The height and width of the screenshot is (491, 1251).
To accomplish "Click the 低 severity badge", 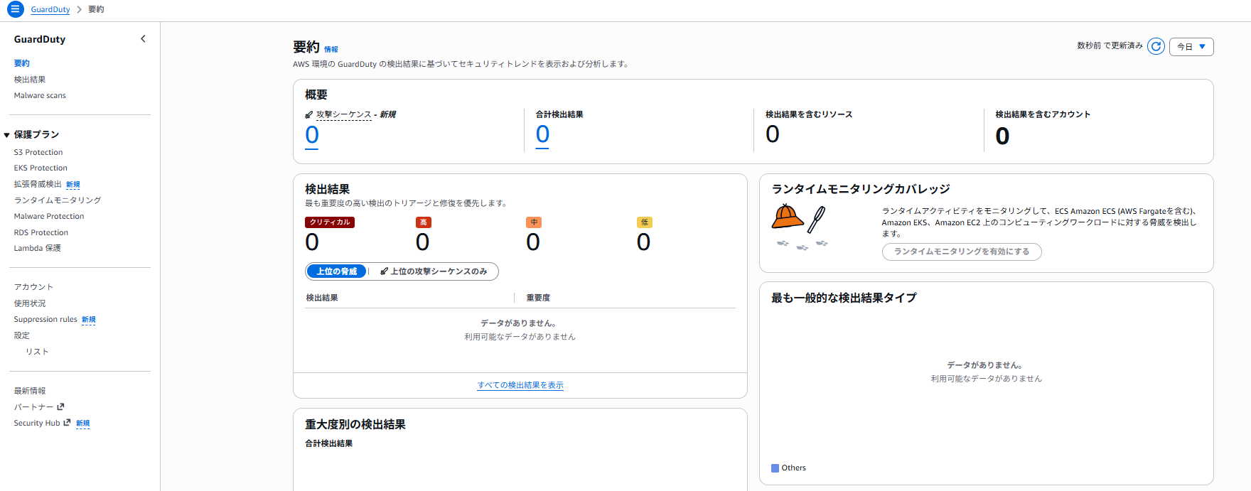I will point(645,222).
